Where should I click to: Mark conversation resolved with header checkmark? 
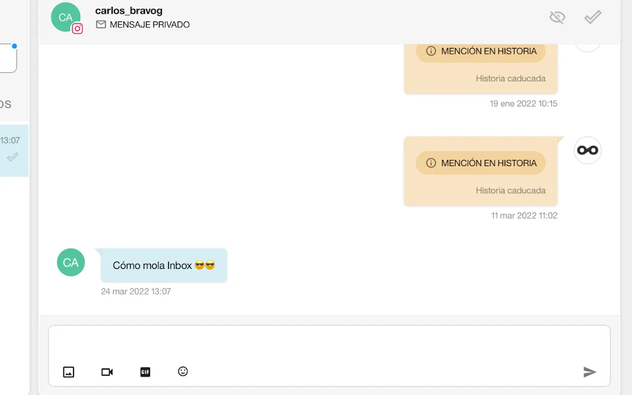pyautogui.click(x=592, y=18)
